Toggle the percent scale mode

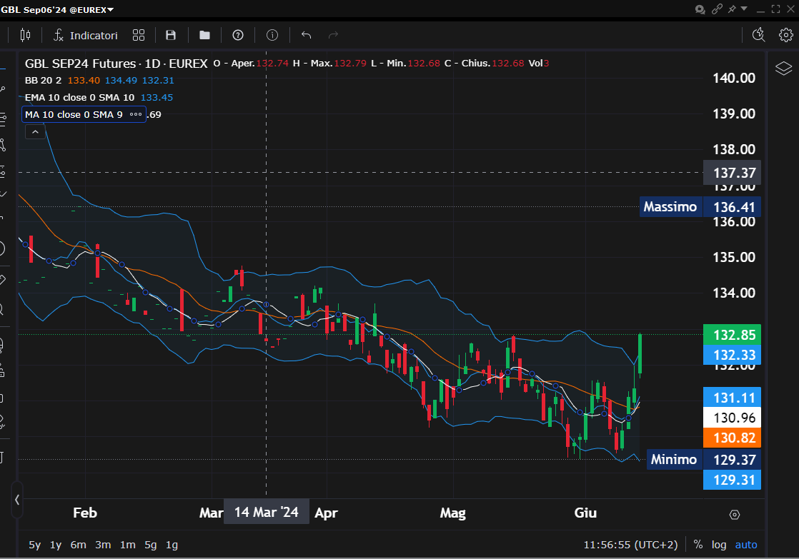(x=698, y=545)
